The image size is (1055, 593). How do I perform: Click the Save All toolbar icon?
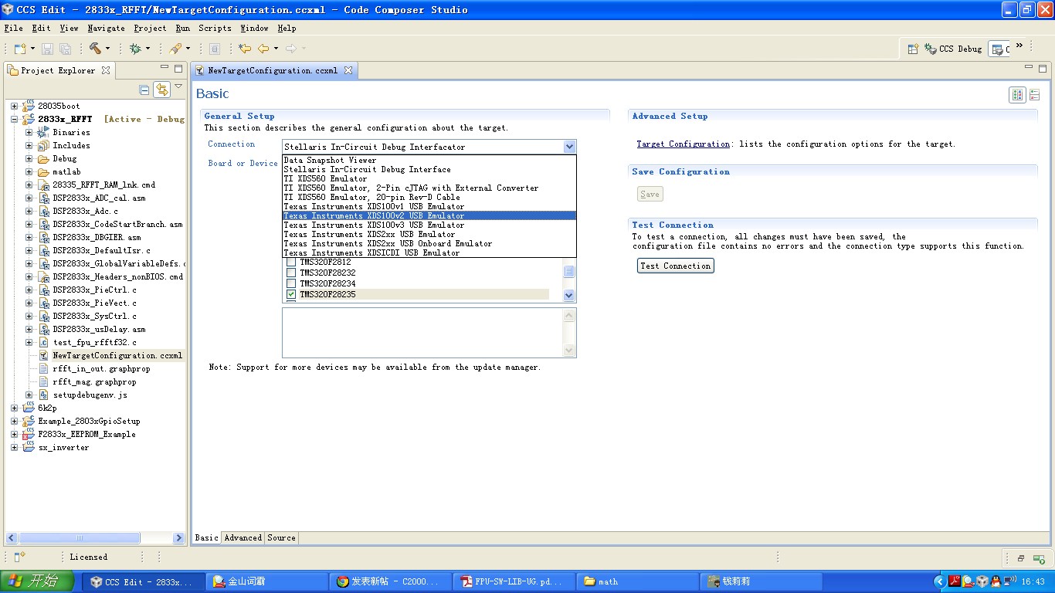pyautogui.click(x=66, y=49)
